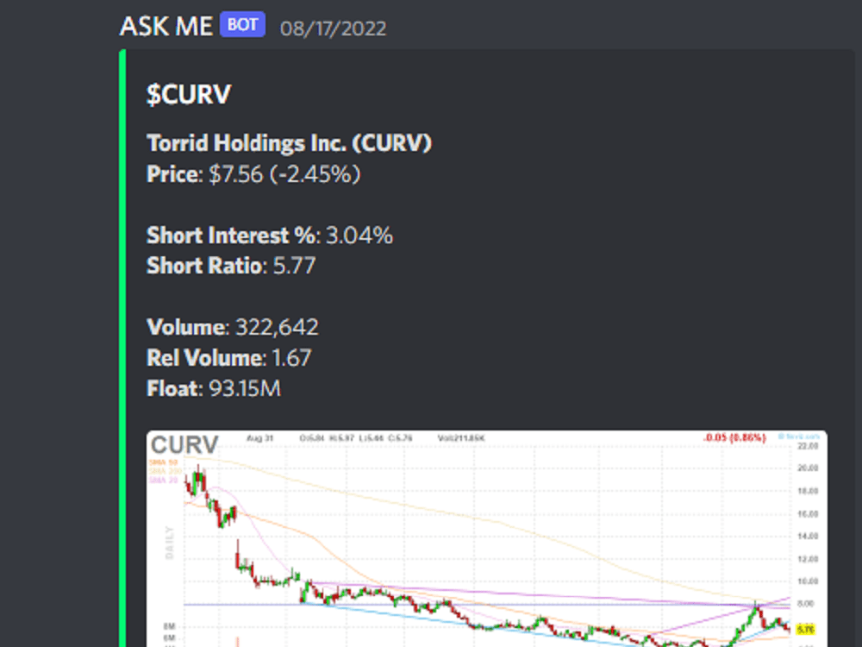Click the $CURV embed title

click(189, 94)
